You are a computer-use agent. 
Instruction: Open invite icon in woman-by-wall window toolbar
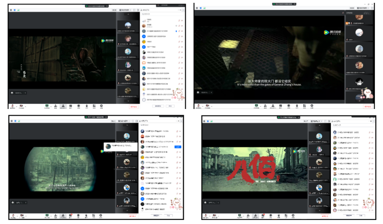56,106
